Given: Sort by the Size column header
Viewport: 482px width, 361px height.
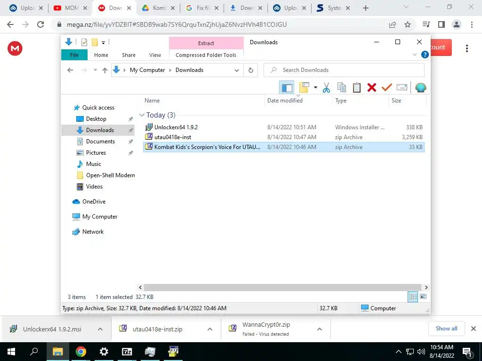Looking at the screenshot, I should click(407, 101).
